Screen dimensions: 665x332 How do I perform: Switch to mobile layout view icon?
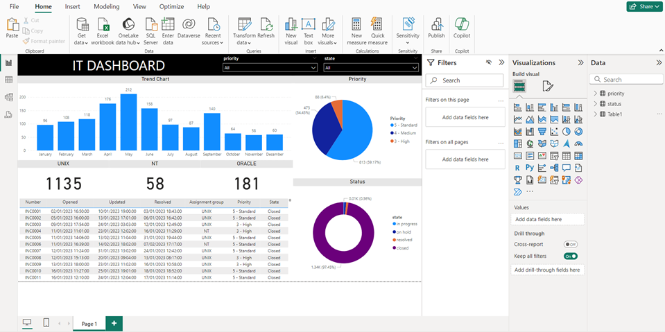[46, 323]
